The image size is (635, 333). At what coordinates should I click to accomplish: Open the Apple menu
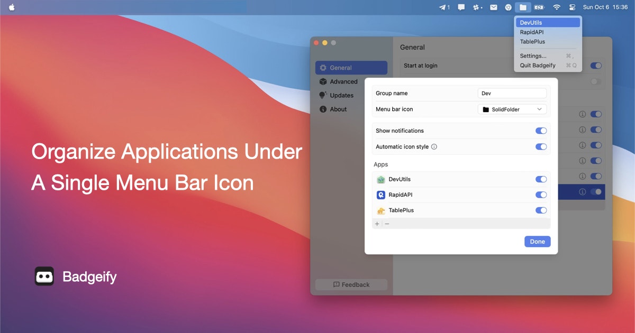pyautogui.click(x=12, y=7)
